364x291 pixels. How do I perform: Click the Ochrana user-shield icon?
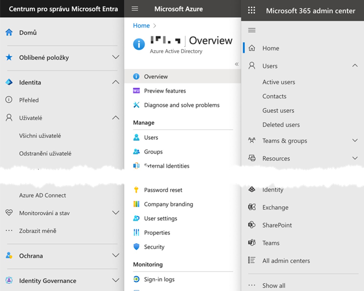click(9, 255)
